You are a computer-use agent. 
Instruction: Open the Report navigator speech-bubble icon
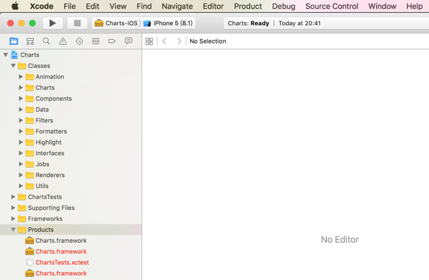pyautogui.click(x=128, y=41)
